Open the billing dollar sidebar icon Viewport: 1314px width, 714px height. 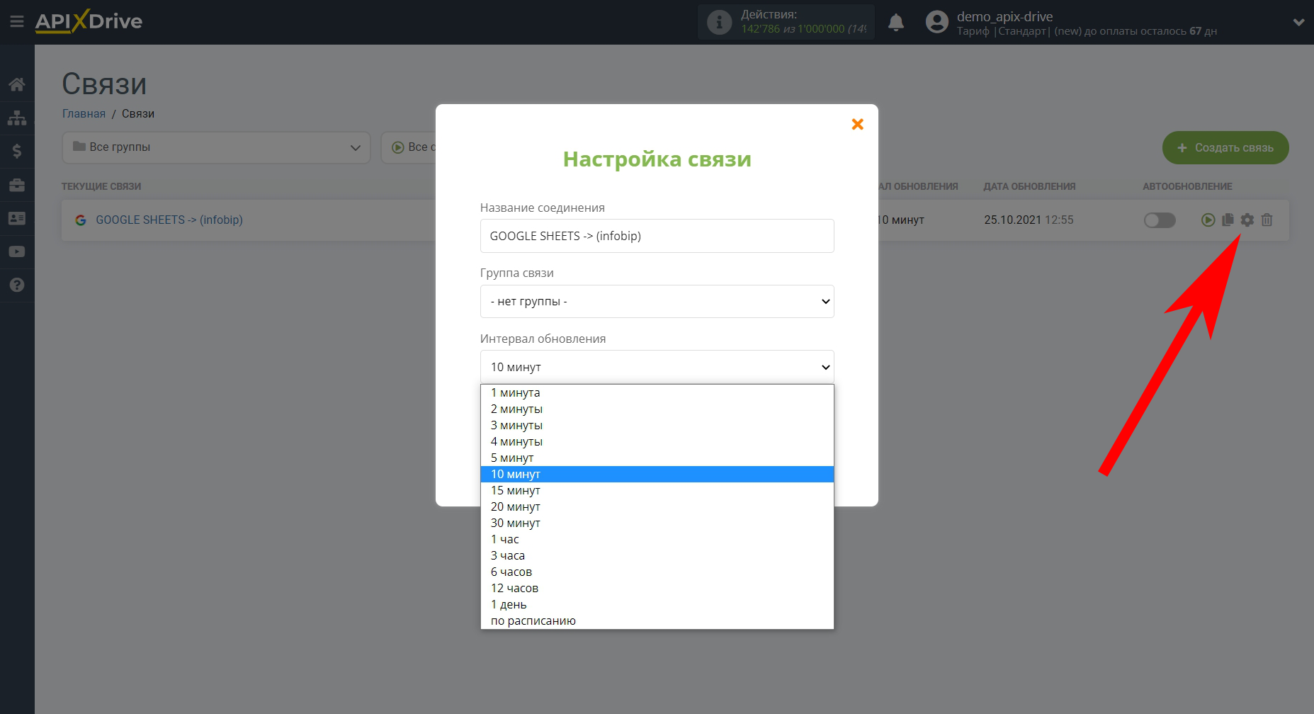[x=17, y=151]
